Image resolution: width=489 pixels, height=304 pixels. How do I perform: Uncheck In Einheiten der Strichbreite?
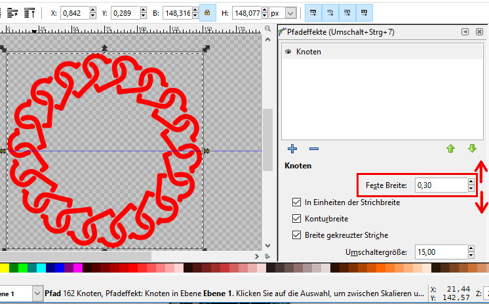coord(296,202)
